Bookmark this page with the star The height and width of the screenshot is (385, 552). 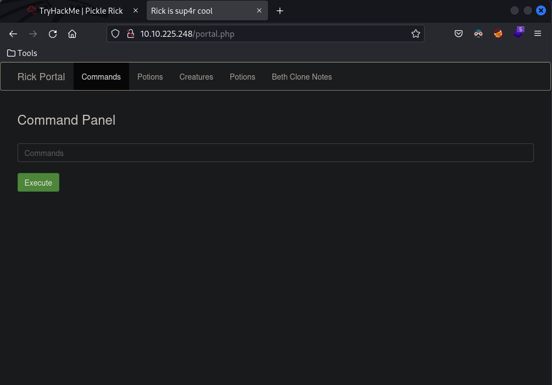(x=416, y=34)
